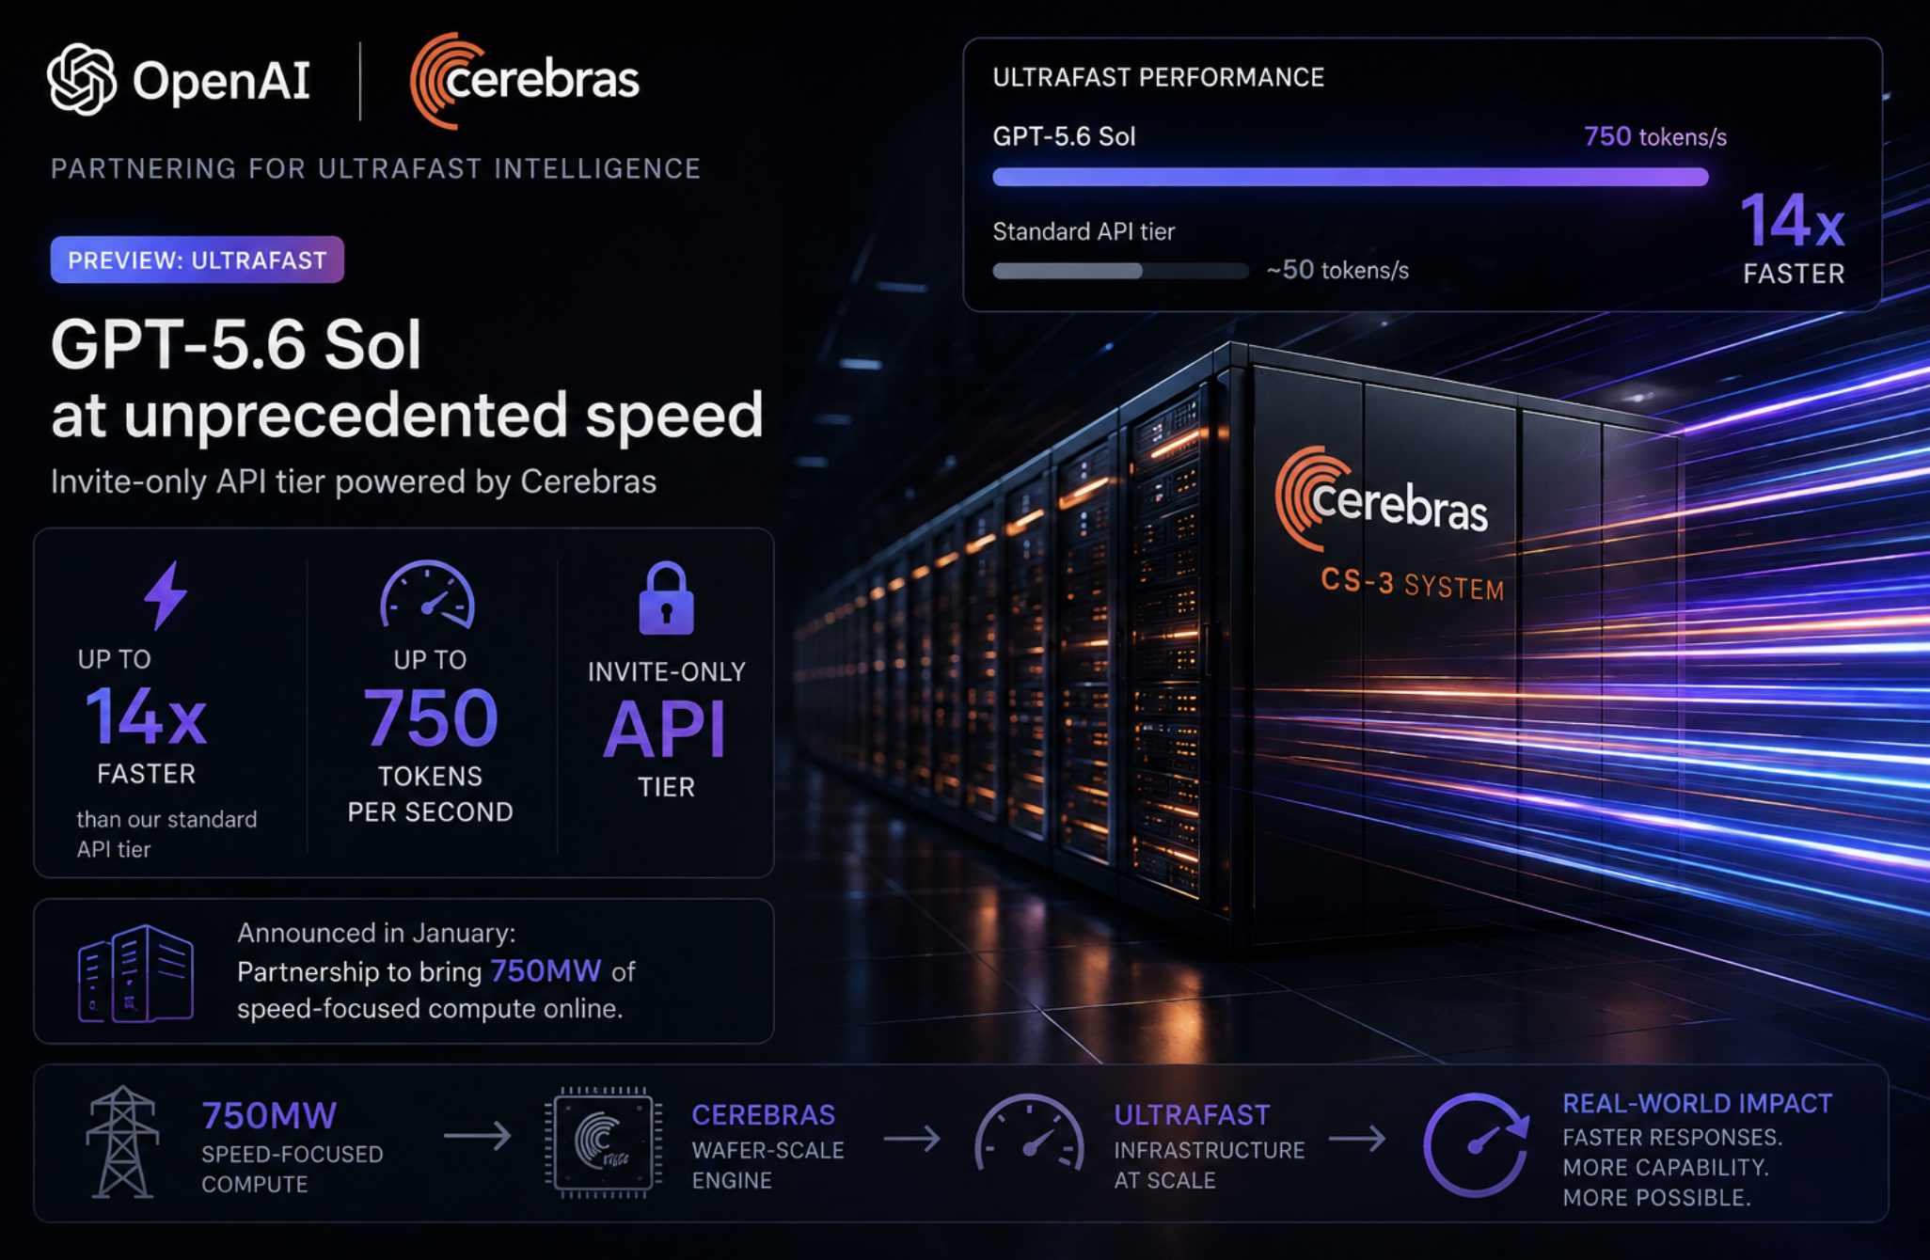Image resolution: width=1930 pixels, height=1260 pixels.
Task: Click the lightning bolt icon above 14x
Action: point(166,595)
